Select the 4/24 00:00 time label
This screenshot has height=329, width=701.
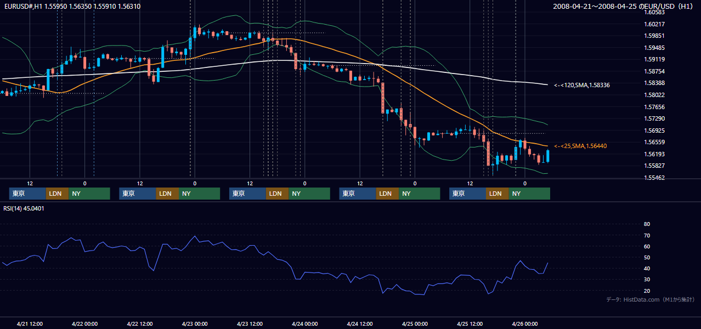click(x=305, y=324)
